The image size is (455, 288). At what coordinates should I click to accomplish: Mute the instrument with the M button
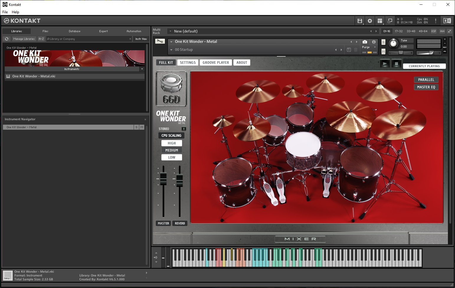[x=383, y=52]
